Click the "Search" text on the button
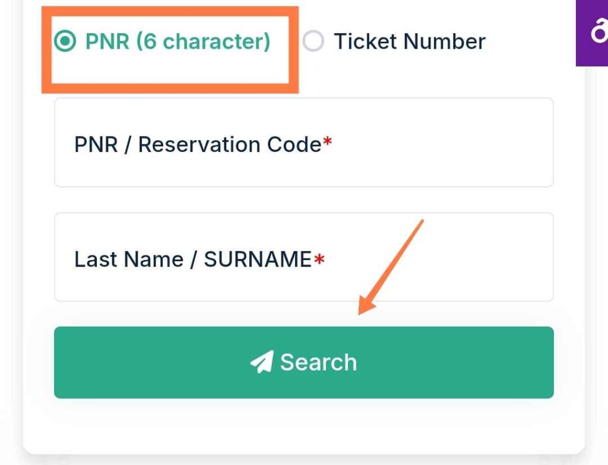 point(318,362)
